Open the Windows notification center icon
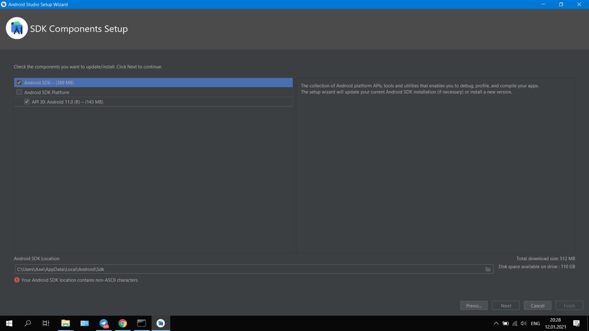The image size is (589, 331). pos(577,324)
